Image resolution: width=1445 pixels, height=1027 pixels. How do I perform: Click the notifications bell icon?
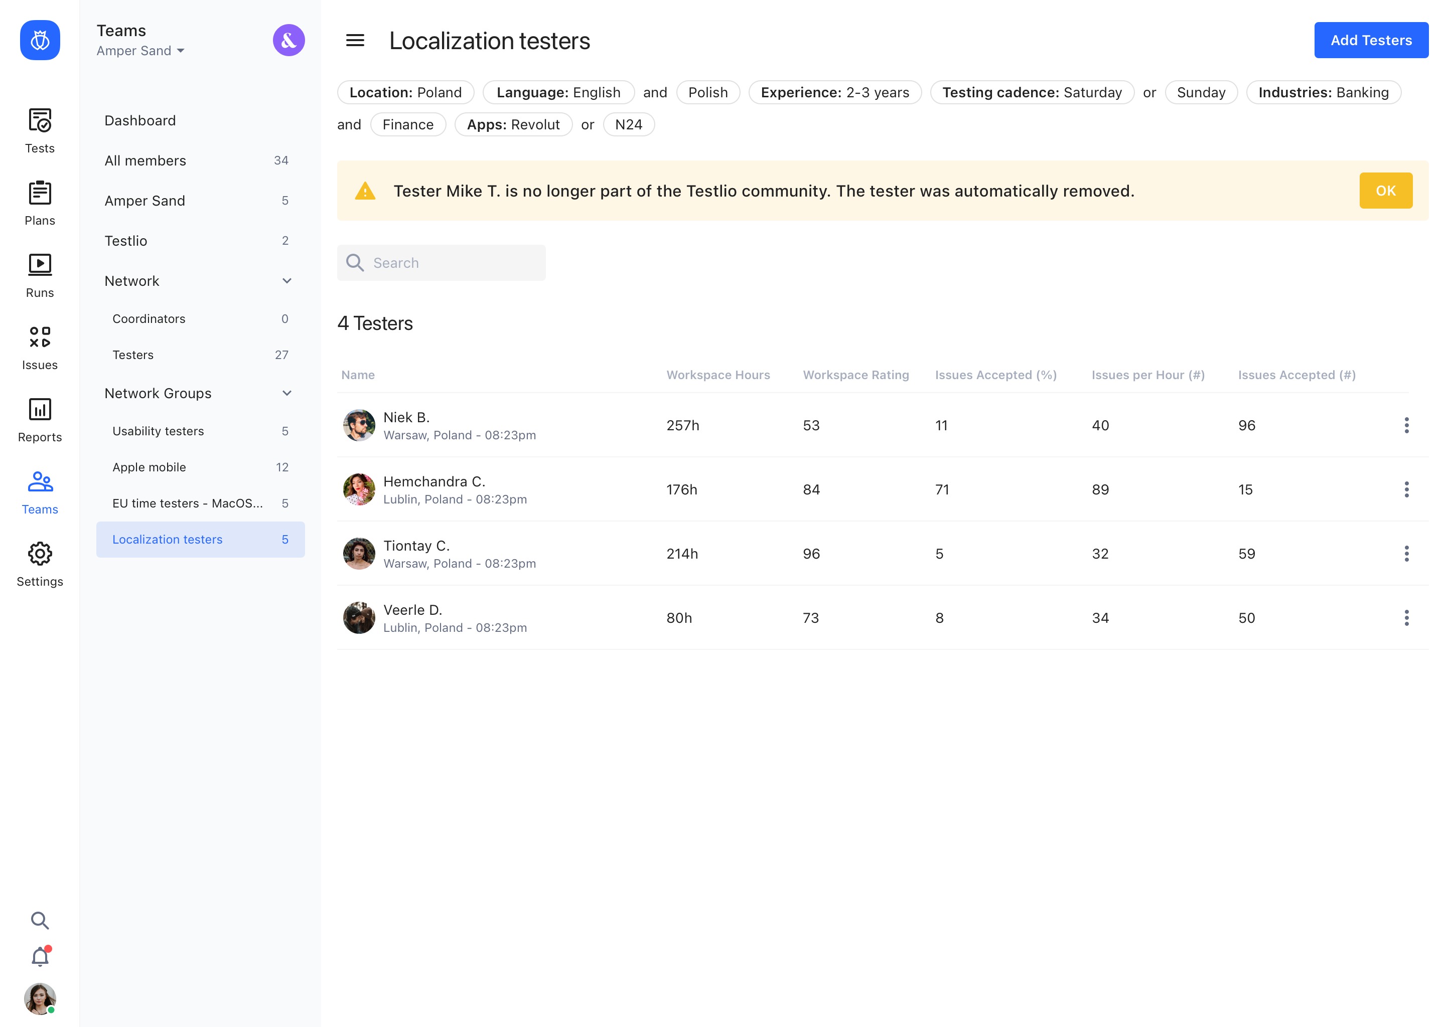(40, 957)
